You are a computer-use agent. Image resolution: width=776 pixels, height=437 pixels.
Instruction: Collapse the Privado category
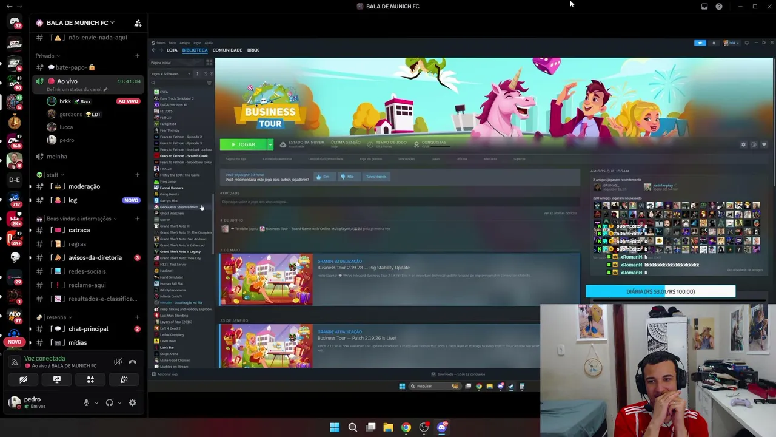point(47,56)
